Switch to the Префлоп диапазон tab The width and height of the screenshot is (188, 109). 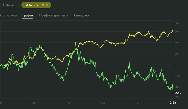(54, 15)
